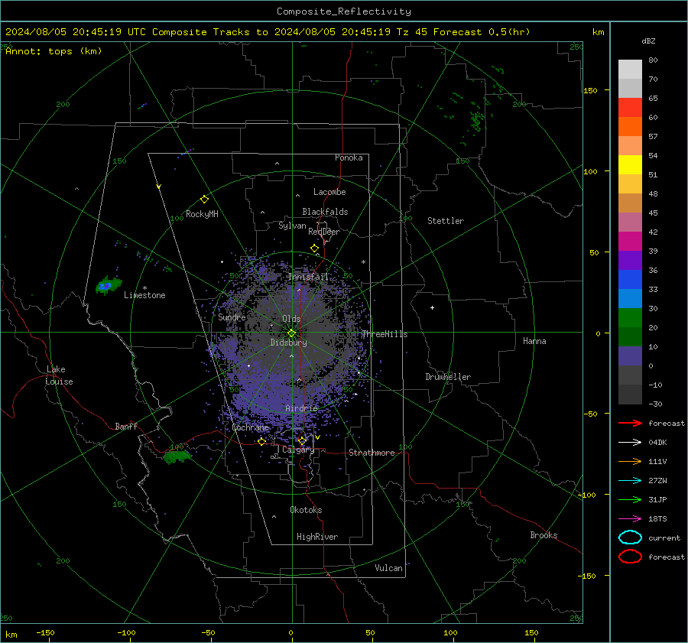This screenshot has width=688, height=643.
Task: Click the Hanna city label
Action: (534, 341)
